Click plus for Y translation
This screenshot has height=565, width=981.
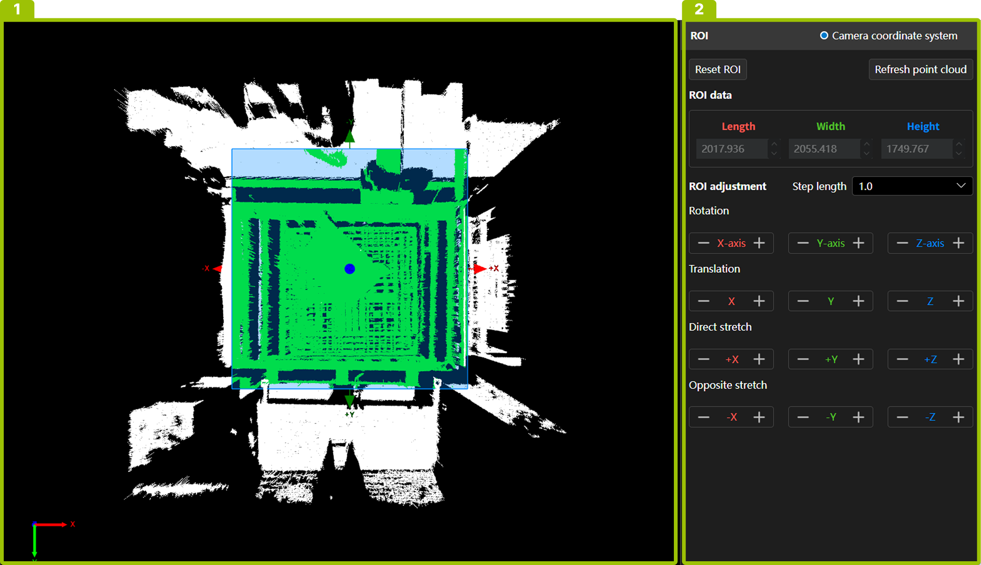(x=858, y=301)
